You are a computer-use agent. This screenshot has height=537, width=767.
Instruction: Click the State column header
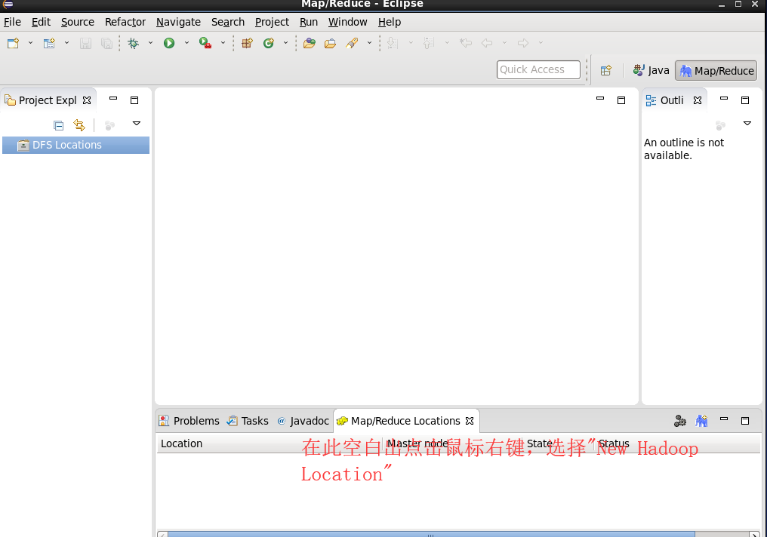click(x=559, y=443)
